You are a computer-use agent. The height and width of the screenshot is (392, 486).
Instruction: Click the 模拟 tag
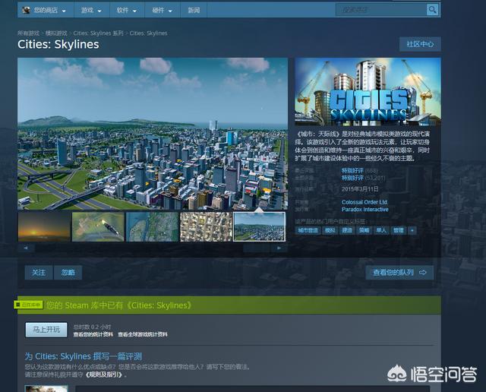point(330,230)
